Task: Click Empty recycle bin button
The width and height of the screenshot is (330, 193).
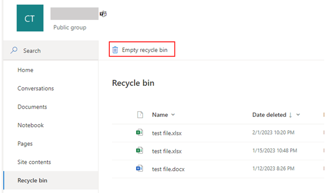Action: [142, 49]
